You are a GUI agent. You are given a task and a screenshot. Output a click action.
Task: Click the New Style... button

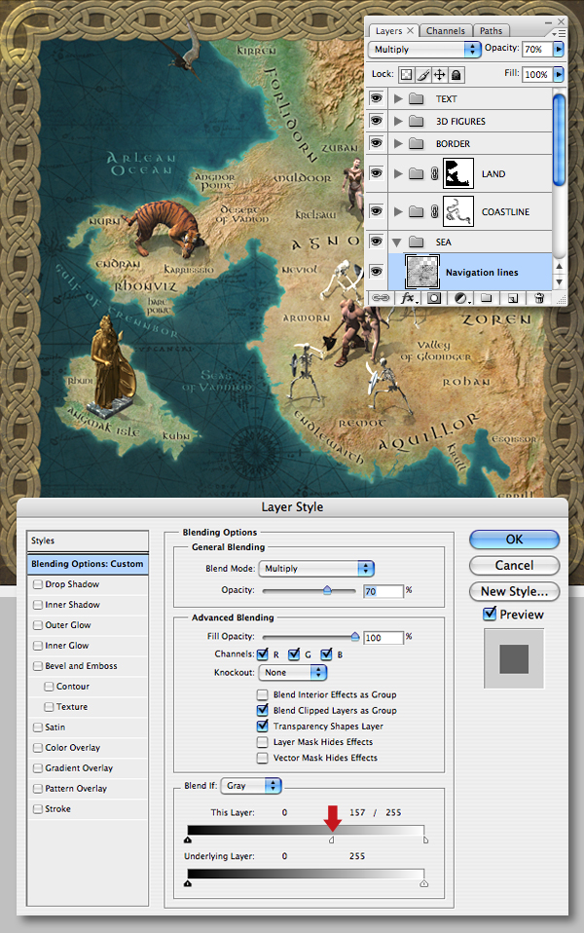click(515, 591)
